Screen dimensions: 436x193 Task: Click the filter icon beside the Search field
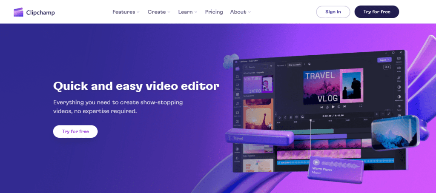pyautogui.click(x=271, y=66)
